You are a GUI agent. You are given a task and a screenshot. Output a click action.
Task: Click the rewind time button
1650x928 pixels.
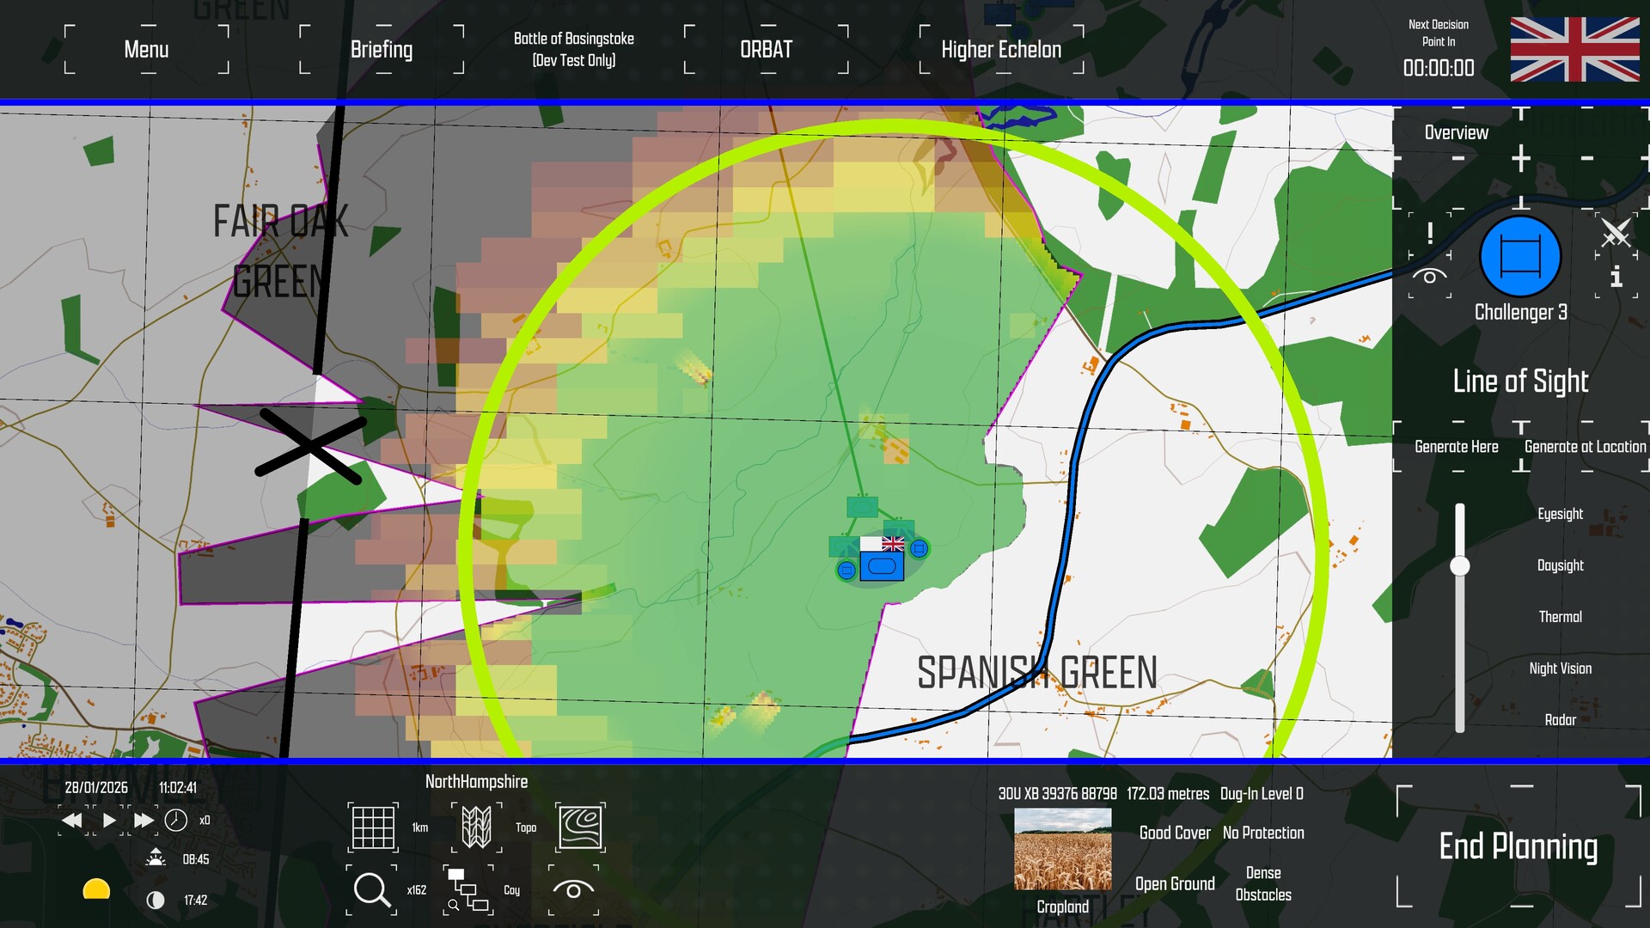(x=72, y=821)
